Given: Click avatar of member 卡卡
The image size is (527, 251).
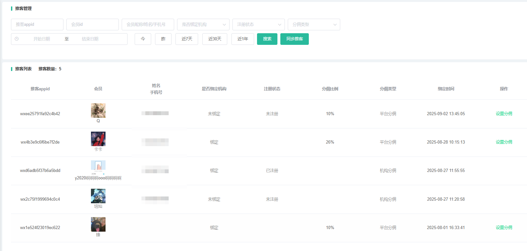Looking at the screenshot, I should tap(98, 139).
